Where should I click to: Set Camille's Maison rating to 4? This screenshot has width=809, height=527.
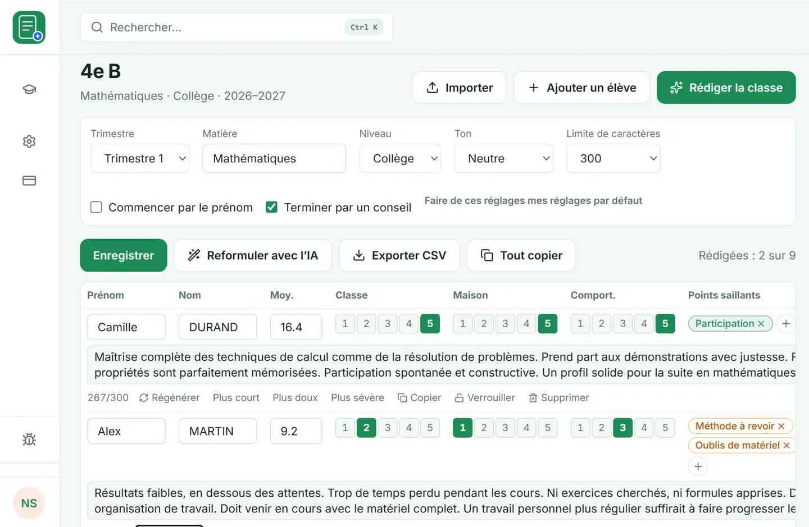pos(526,324)
